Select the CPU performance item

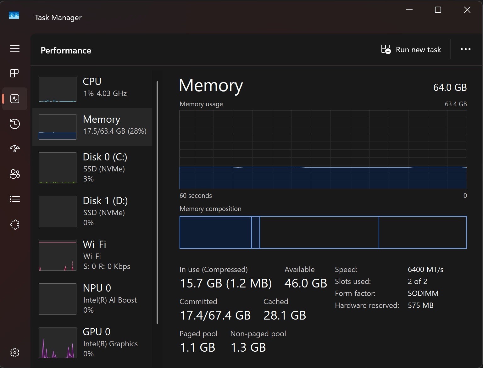click(x=92, y=89)
